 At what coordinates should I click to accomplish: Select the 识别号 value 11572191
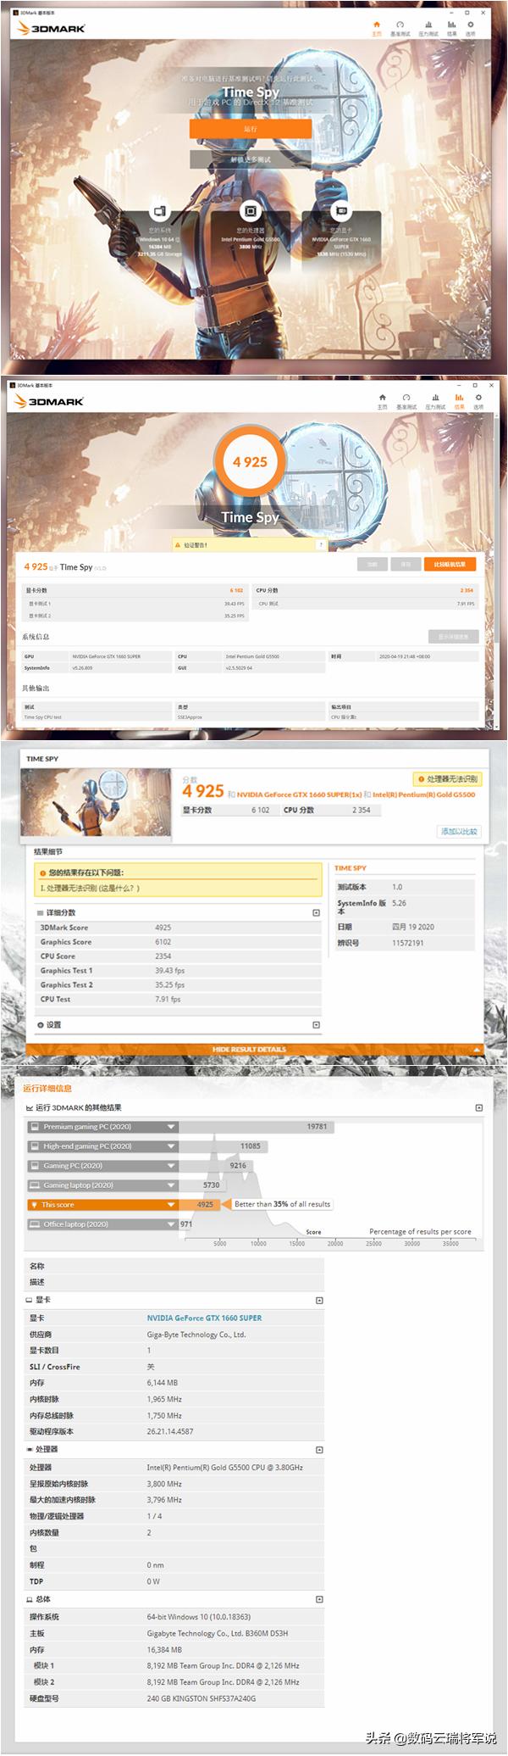click(x=408, y=943)
